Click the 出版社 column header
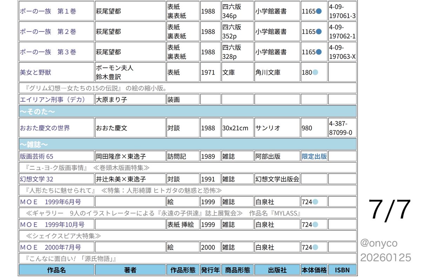The image size is (421, 280). point(277,270)
